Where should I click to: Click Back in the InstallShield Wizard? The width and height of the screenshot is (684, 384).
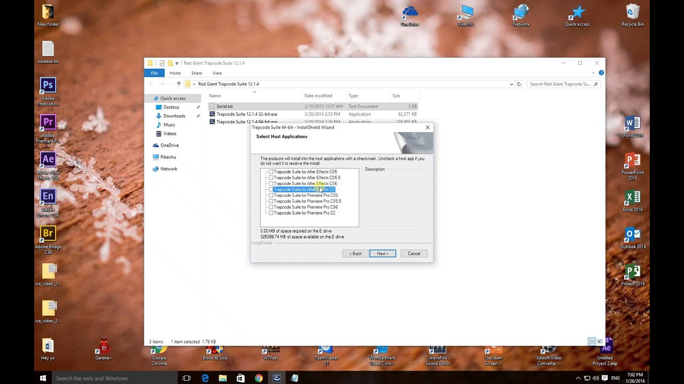(355, 253)
